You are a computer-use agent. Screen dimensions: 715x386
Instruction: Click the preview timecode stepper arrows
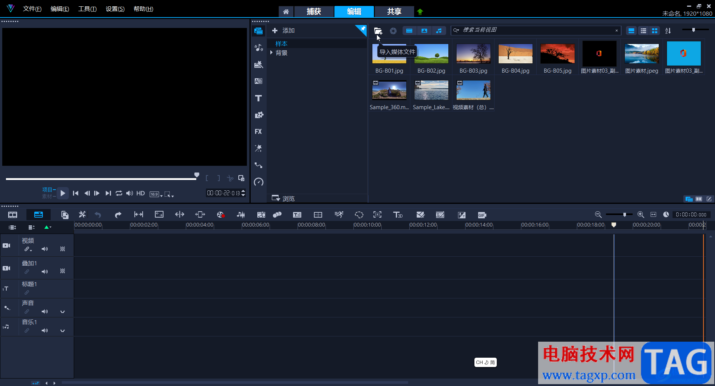243,193
